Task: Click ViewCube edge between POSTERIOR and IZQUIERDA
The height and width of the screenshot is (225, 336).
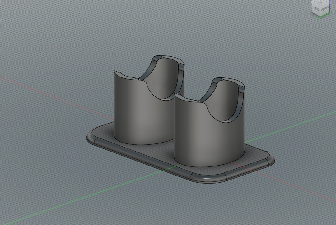Action: pos(320,9)
